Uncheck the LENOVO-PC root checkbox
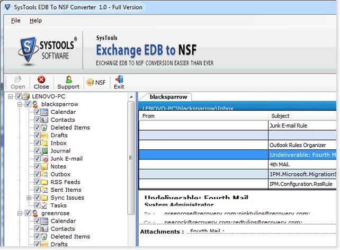This screenshot has height=250, width=340. 19,96
